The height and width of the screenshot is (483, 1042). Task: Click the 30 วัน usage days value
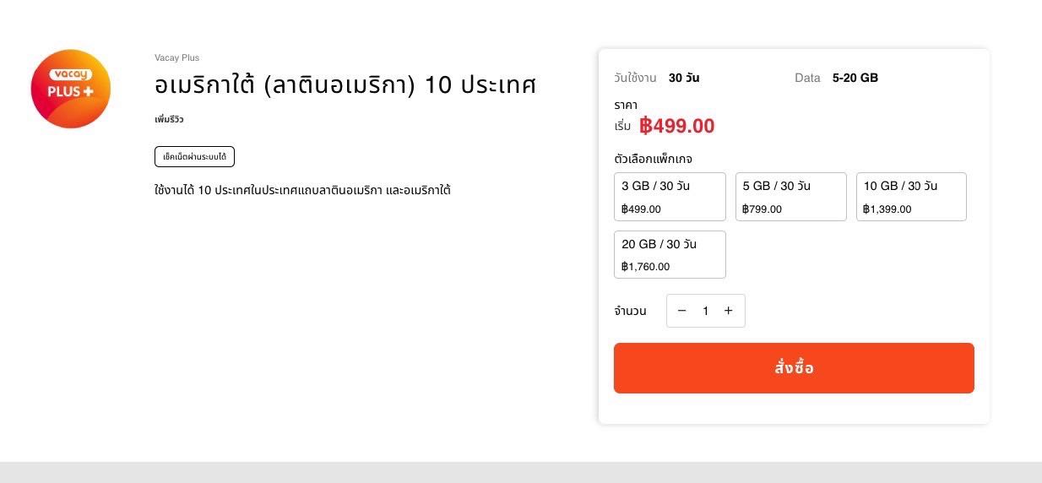pos(684,78)
